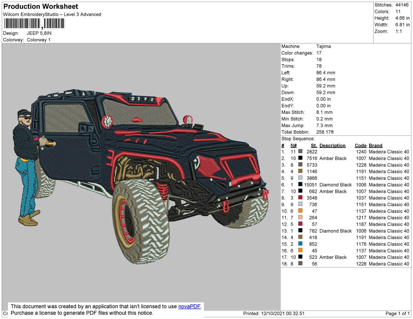Image resolution: width=413 pixels, height=319 pixels.
Task: Click the design name 'JEEP 5,8IN'
Action: (x=39, y=33)
